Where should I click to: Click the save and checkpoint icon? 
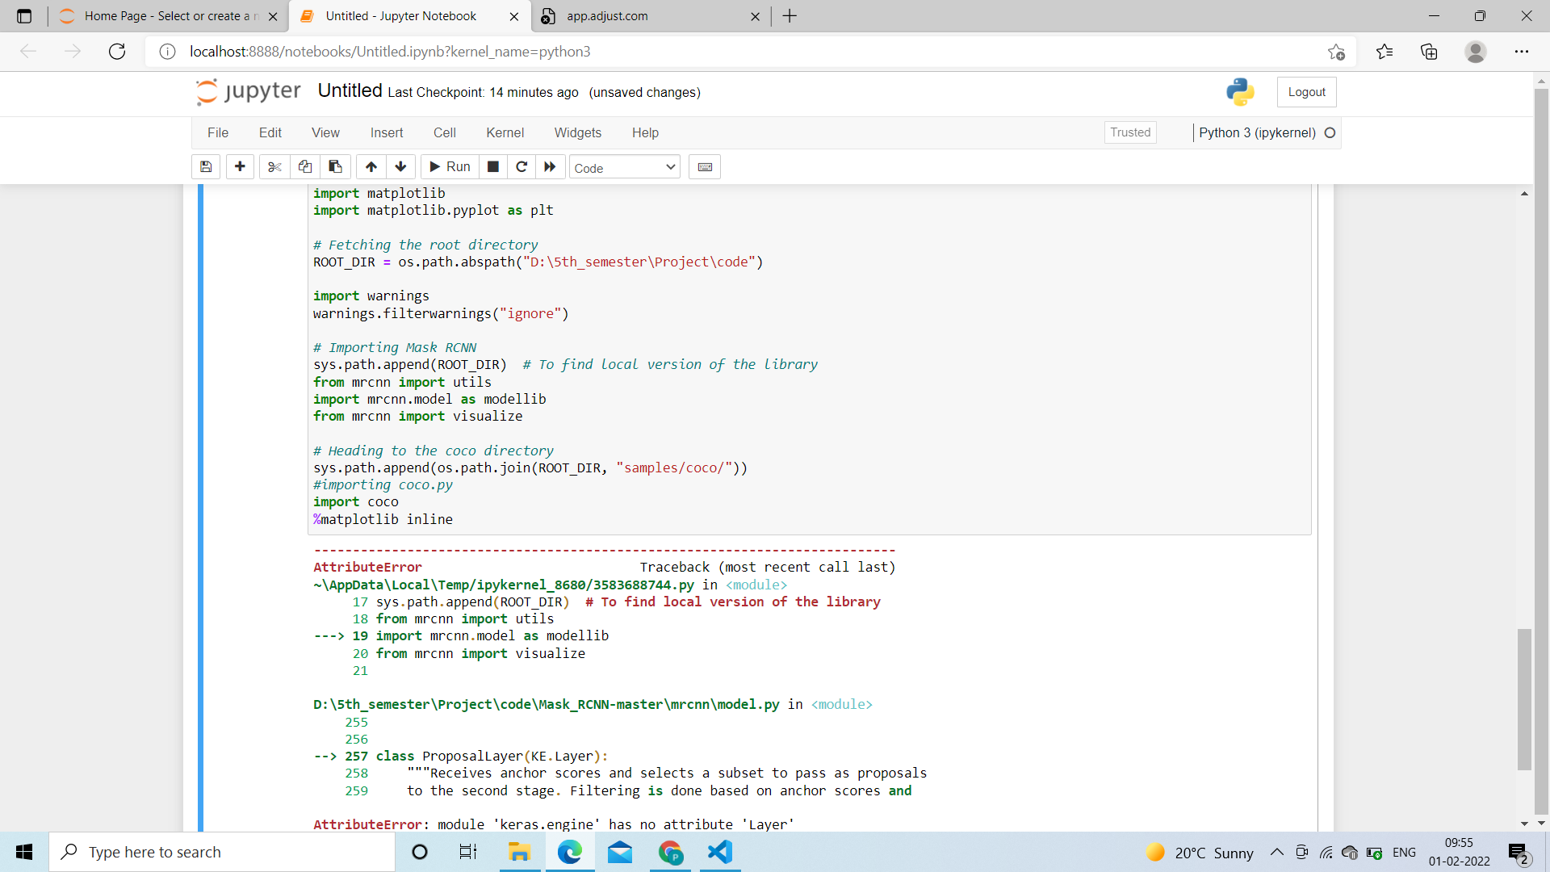tap(206, 167)
